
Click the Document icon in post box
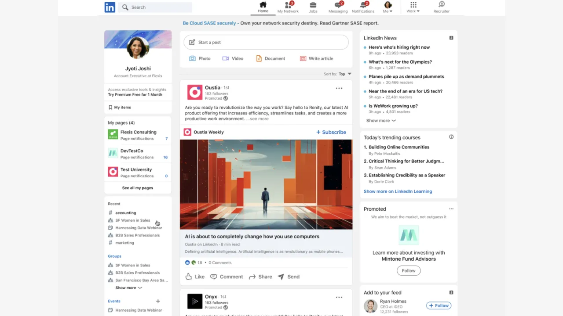click(259, 58)
